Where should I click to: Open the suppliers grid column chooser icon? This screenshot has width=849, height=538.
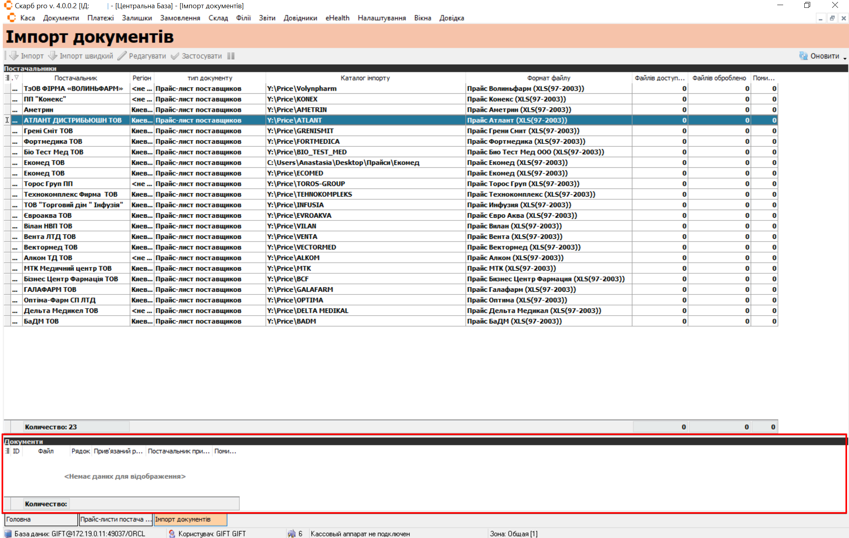[7, 78]
